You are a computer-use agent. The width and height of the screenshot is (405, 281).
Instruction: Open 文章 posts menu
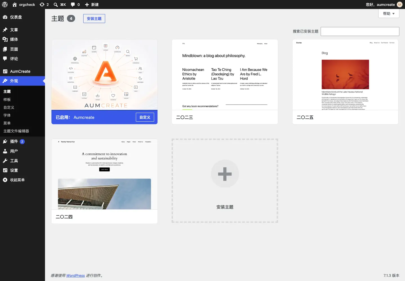(22, 30)
